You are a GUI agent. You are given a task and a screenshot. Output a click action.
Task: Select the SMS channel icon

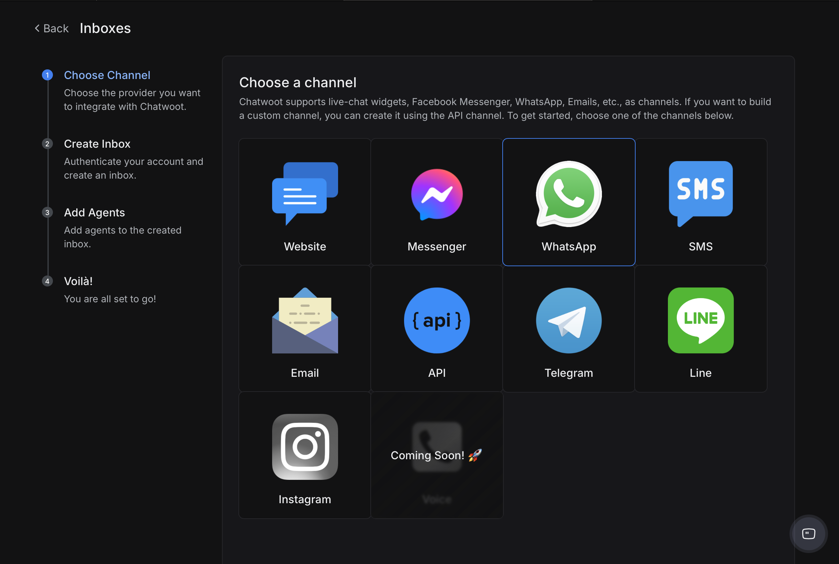(x=701, y=194)
